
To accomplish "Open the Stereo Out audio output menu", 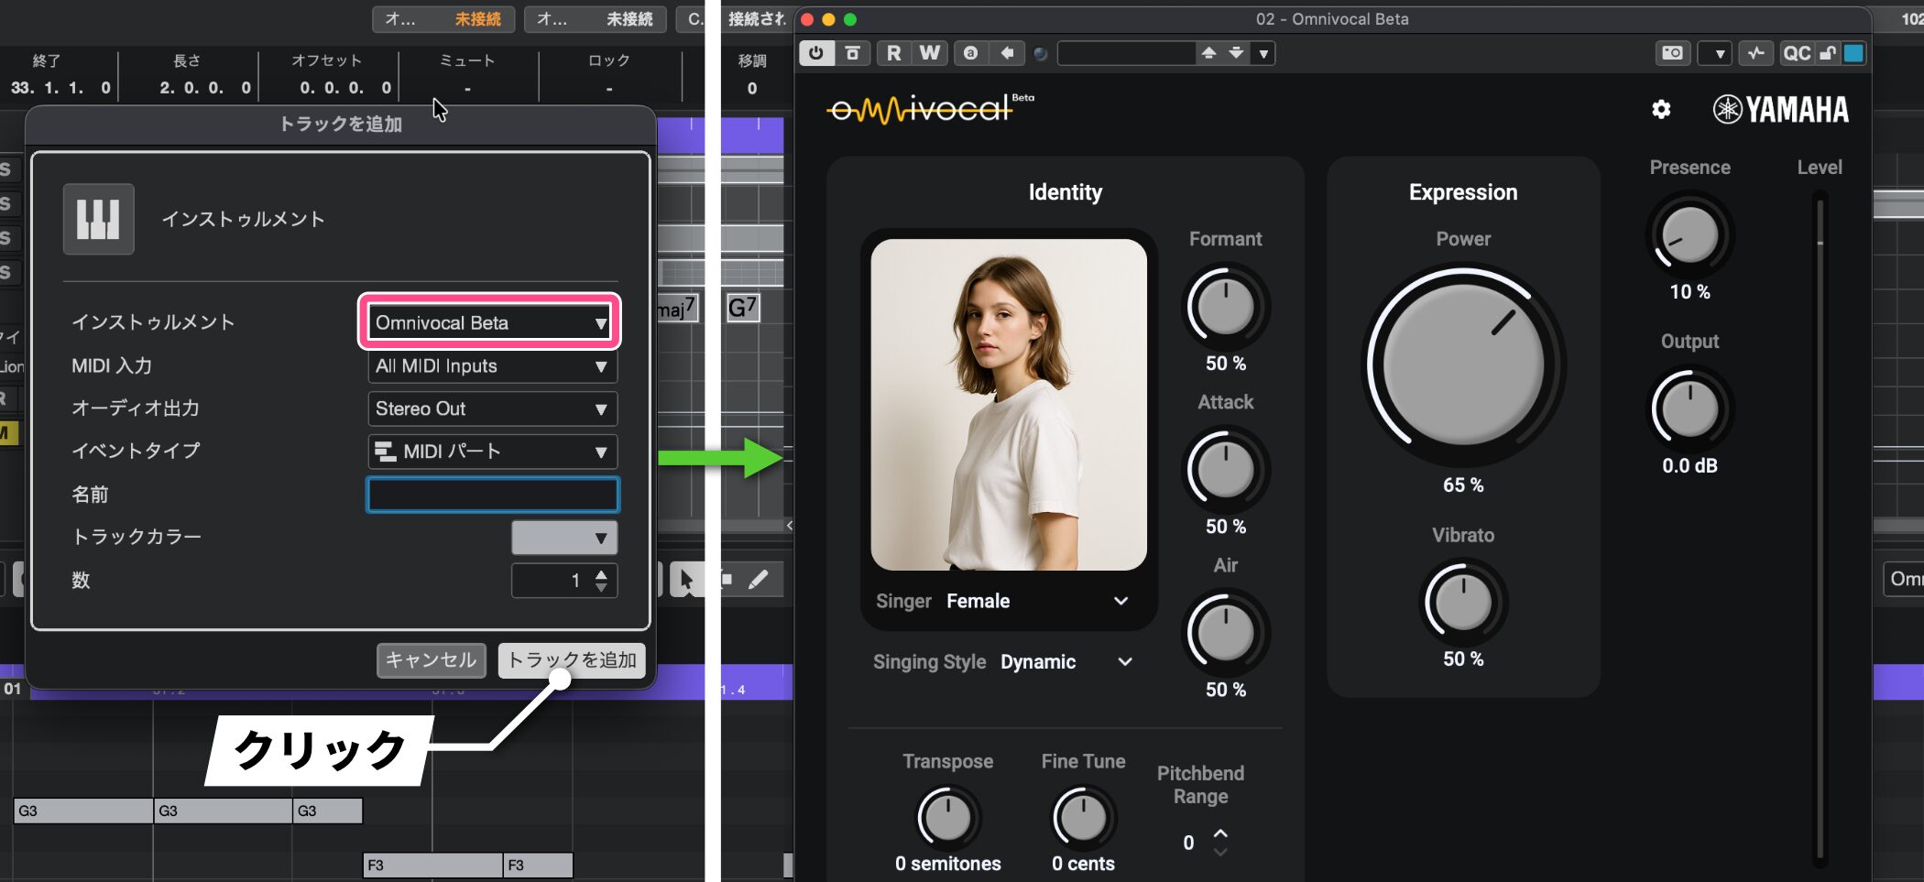I will [x=492, y=408].
